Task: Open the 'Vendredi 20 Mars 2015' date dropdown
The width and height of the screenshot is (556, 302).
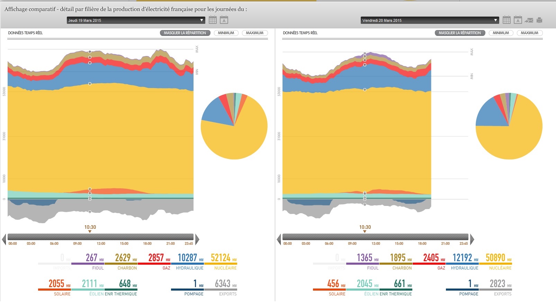Action: (x=430, y=20)
